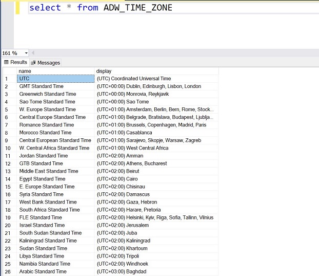Select the '(UTC+02:00) Chisinau' cell
This screenshot has height=276, width=319.
click(x=156, y=187)
